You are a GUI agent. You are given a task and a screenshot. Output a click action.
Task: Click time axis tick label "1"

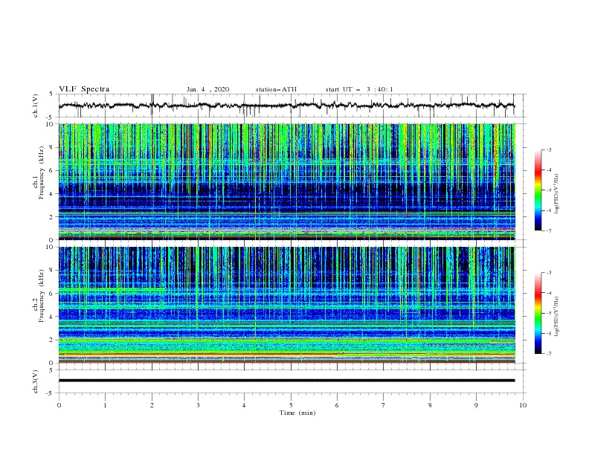pos(105,405)
